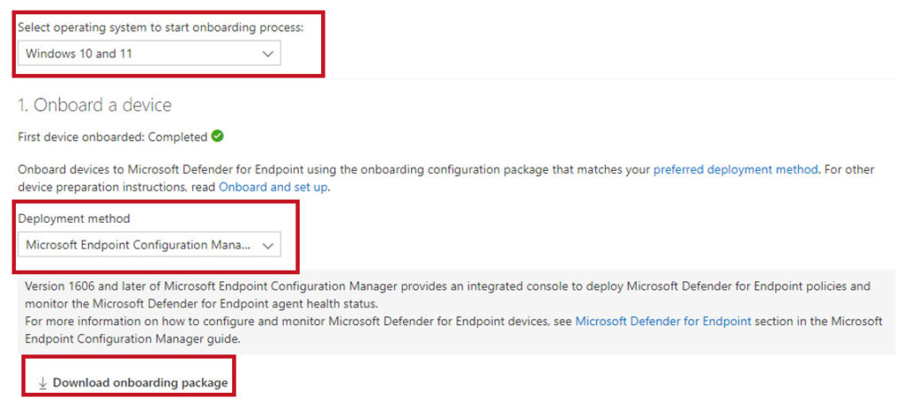Click the download arrow icon beside onboarding package
Image resolution: width=911 pixels, height=415 pixels.
point(43,383)
